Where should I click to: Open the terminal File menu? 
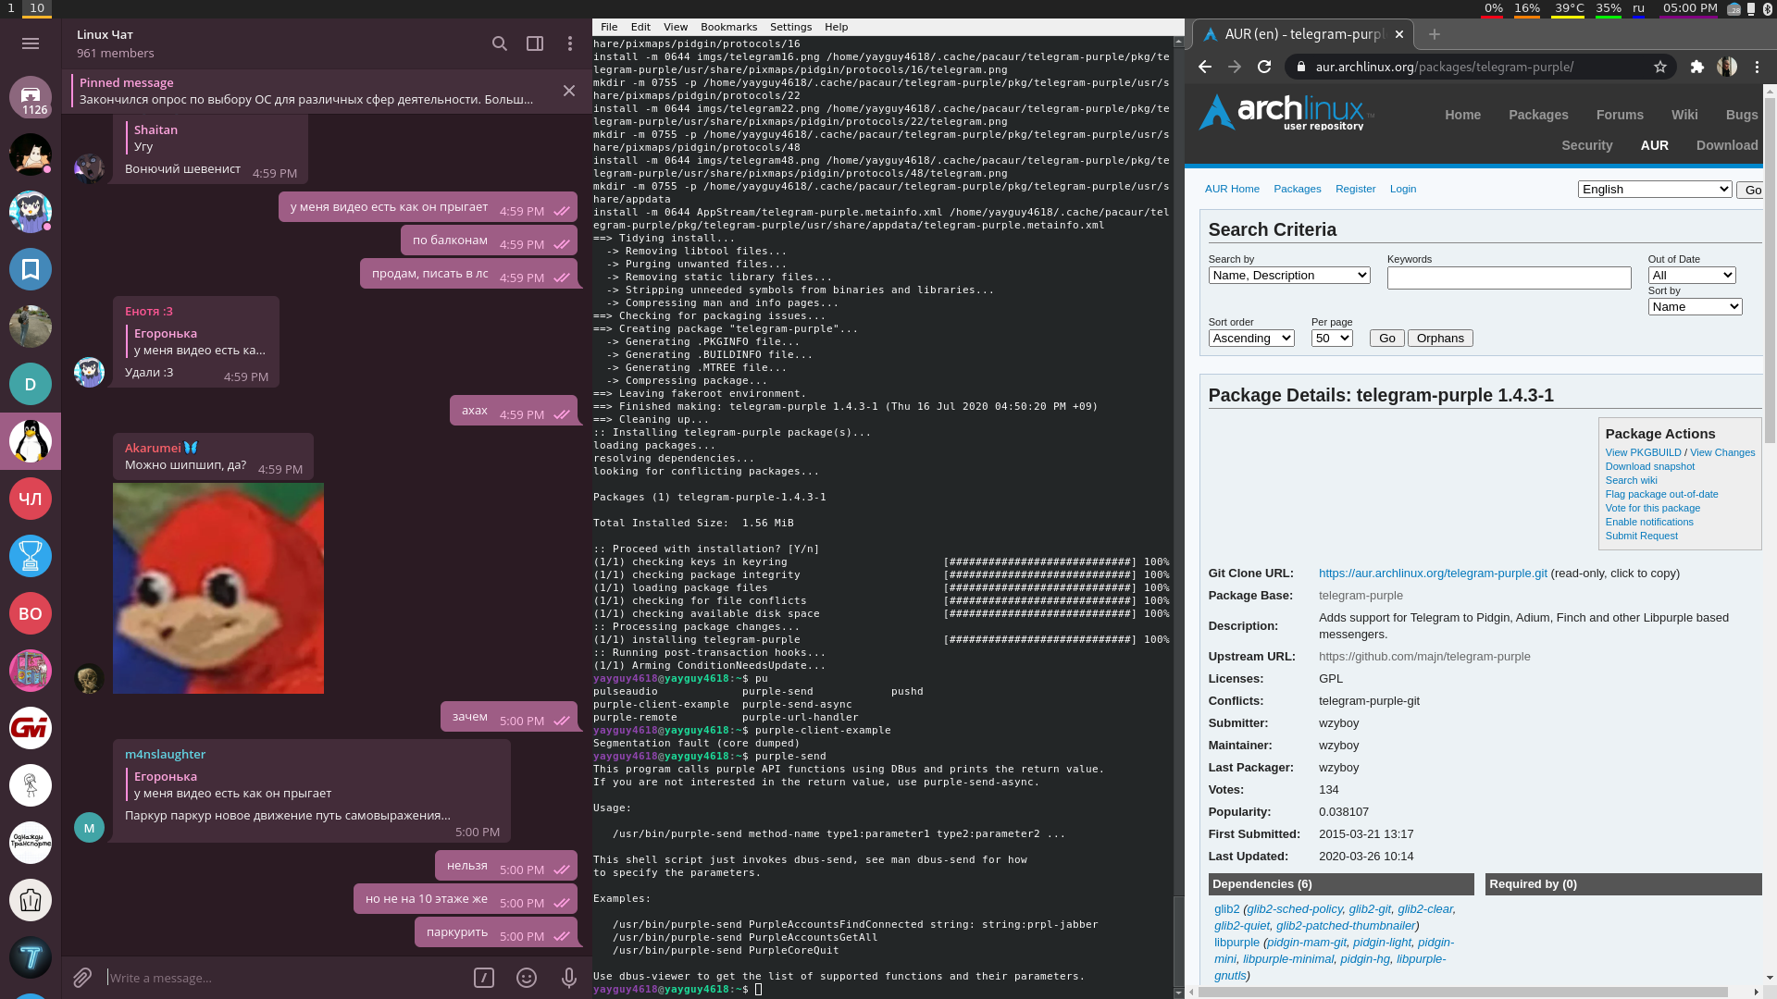[x=609, y=27]
